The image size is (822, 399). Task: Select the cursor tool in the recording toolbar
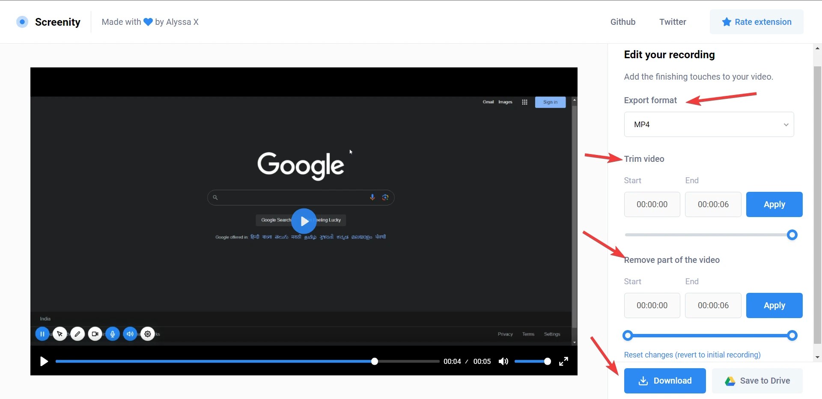coord(60,333)
